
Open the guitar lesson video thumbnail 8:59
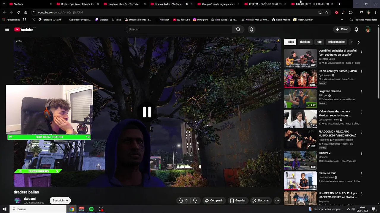point(300,58)
